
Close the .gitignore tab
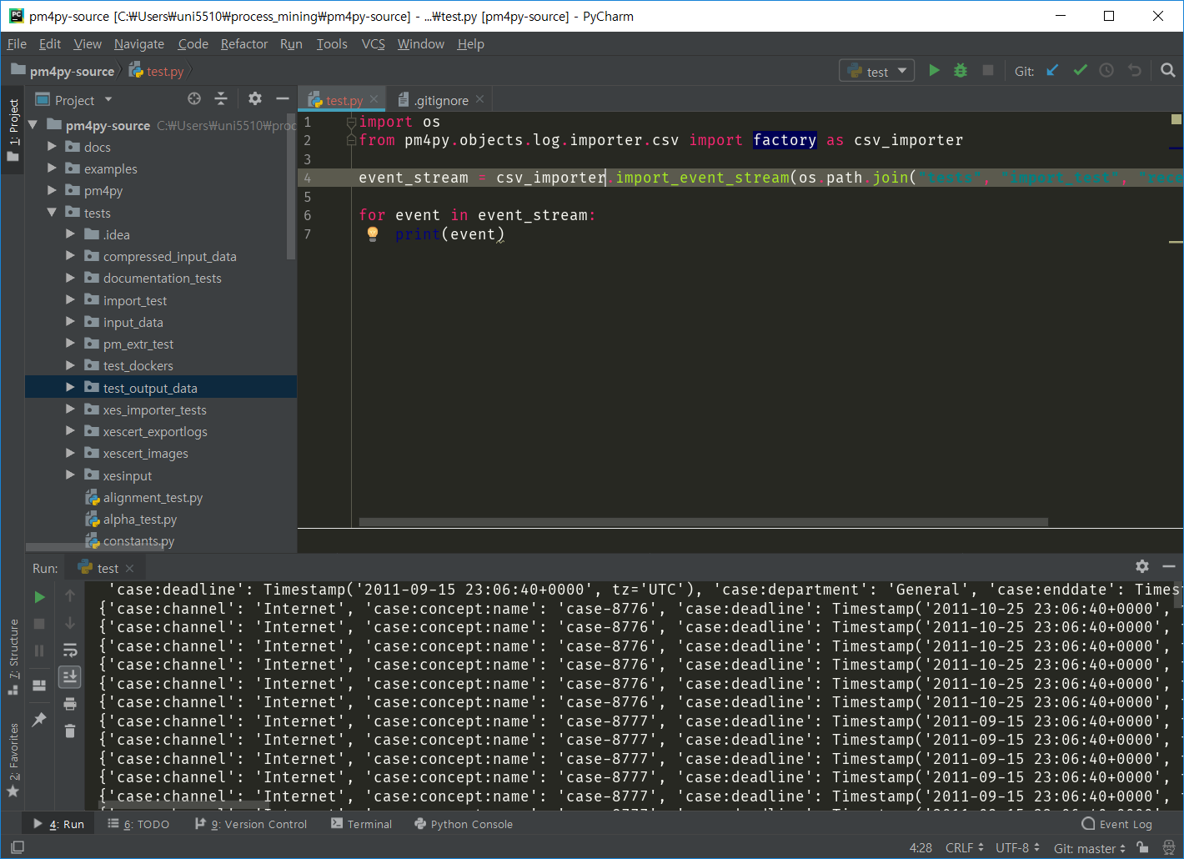tap(479, 99)
